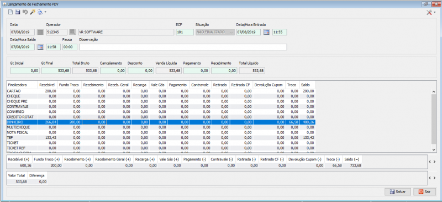Click the Fundo Troco column header
This screenshot has height=202, width=442.
click(x=70, y=85)
